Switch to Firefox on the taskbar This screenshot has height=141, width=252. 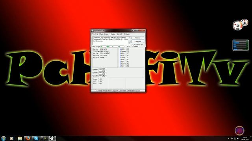click(28, 138)
